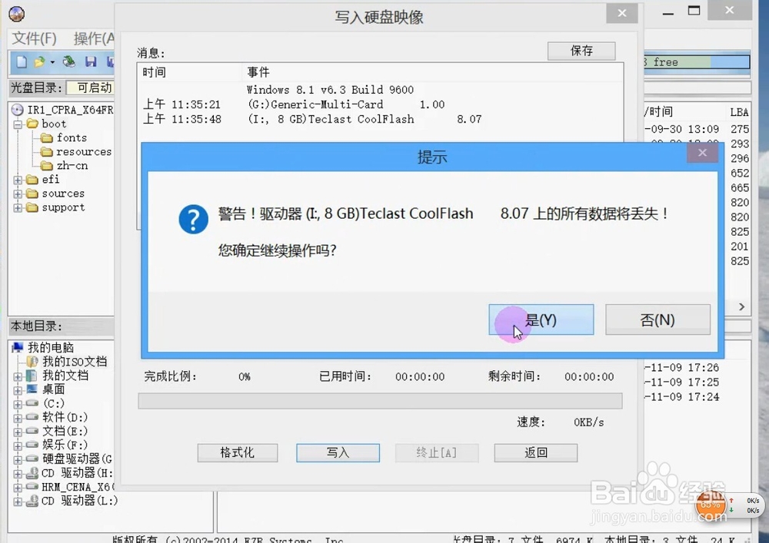Click the Save floppy disk toolbar icon
The height and width of the screenshot is (543, 769).
91,61
